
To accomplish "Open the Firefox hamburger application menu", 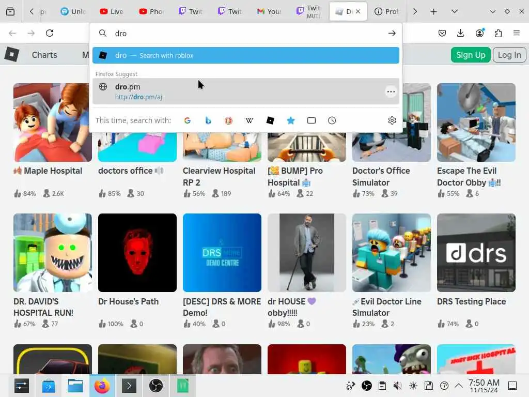I will pyautogui.click(x=517, y=33).
